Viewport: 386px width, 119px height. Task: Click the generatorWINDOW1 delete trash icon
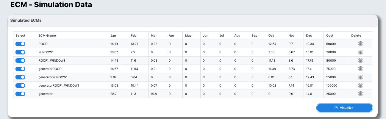pos(360,77)
